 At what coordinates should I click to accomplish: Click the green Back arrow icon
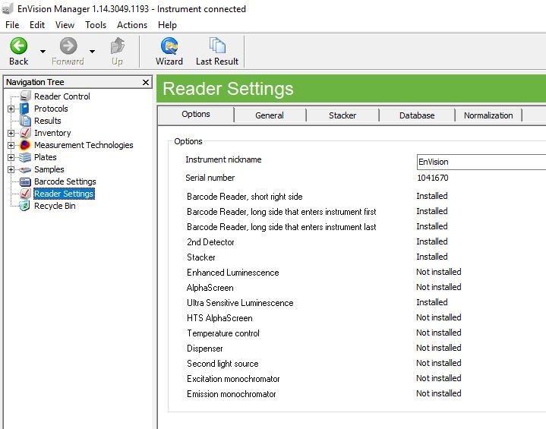point(18,46)
